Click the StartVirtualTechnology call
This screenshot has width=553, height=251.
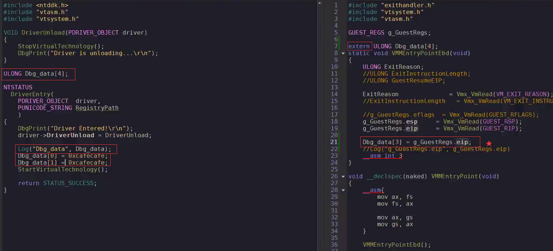tap(63, 169)
